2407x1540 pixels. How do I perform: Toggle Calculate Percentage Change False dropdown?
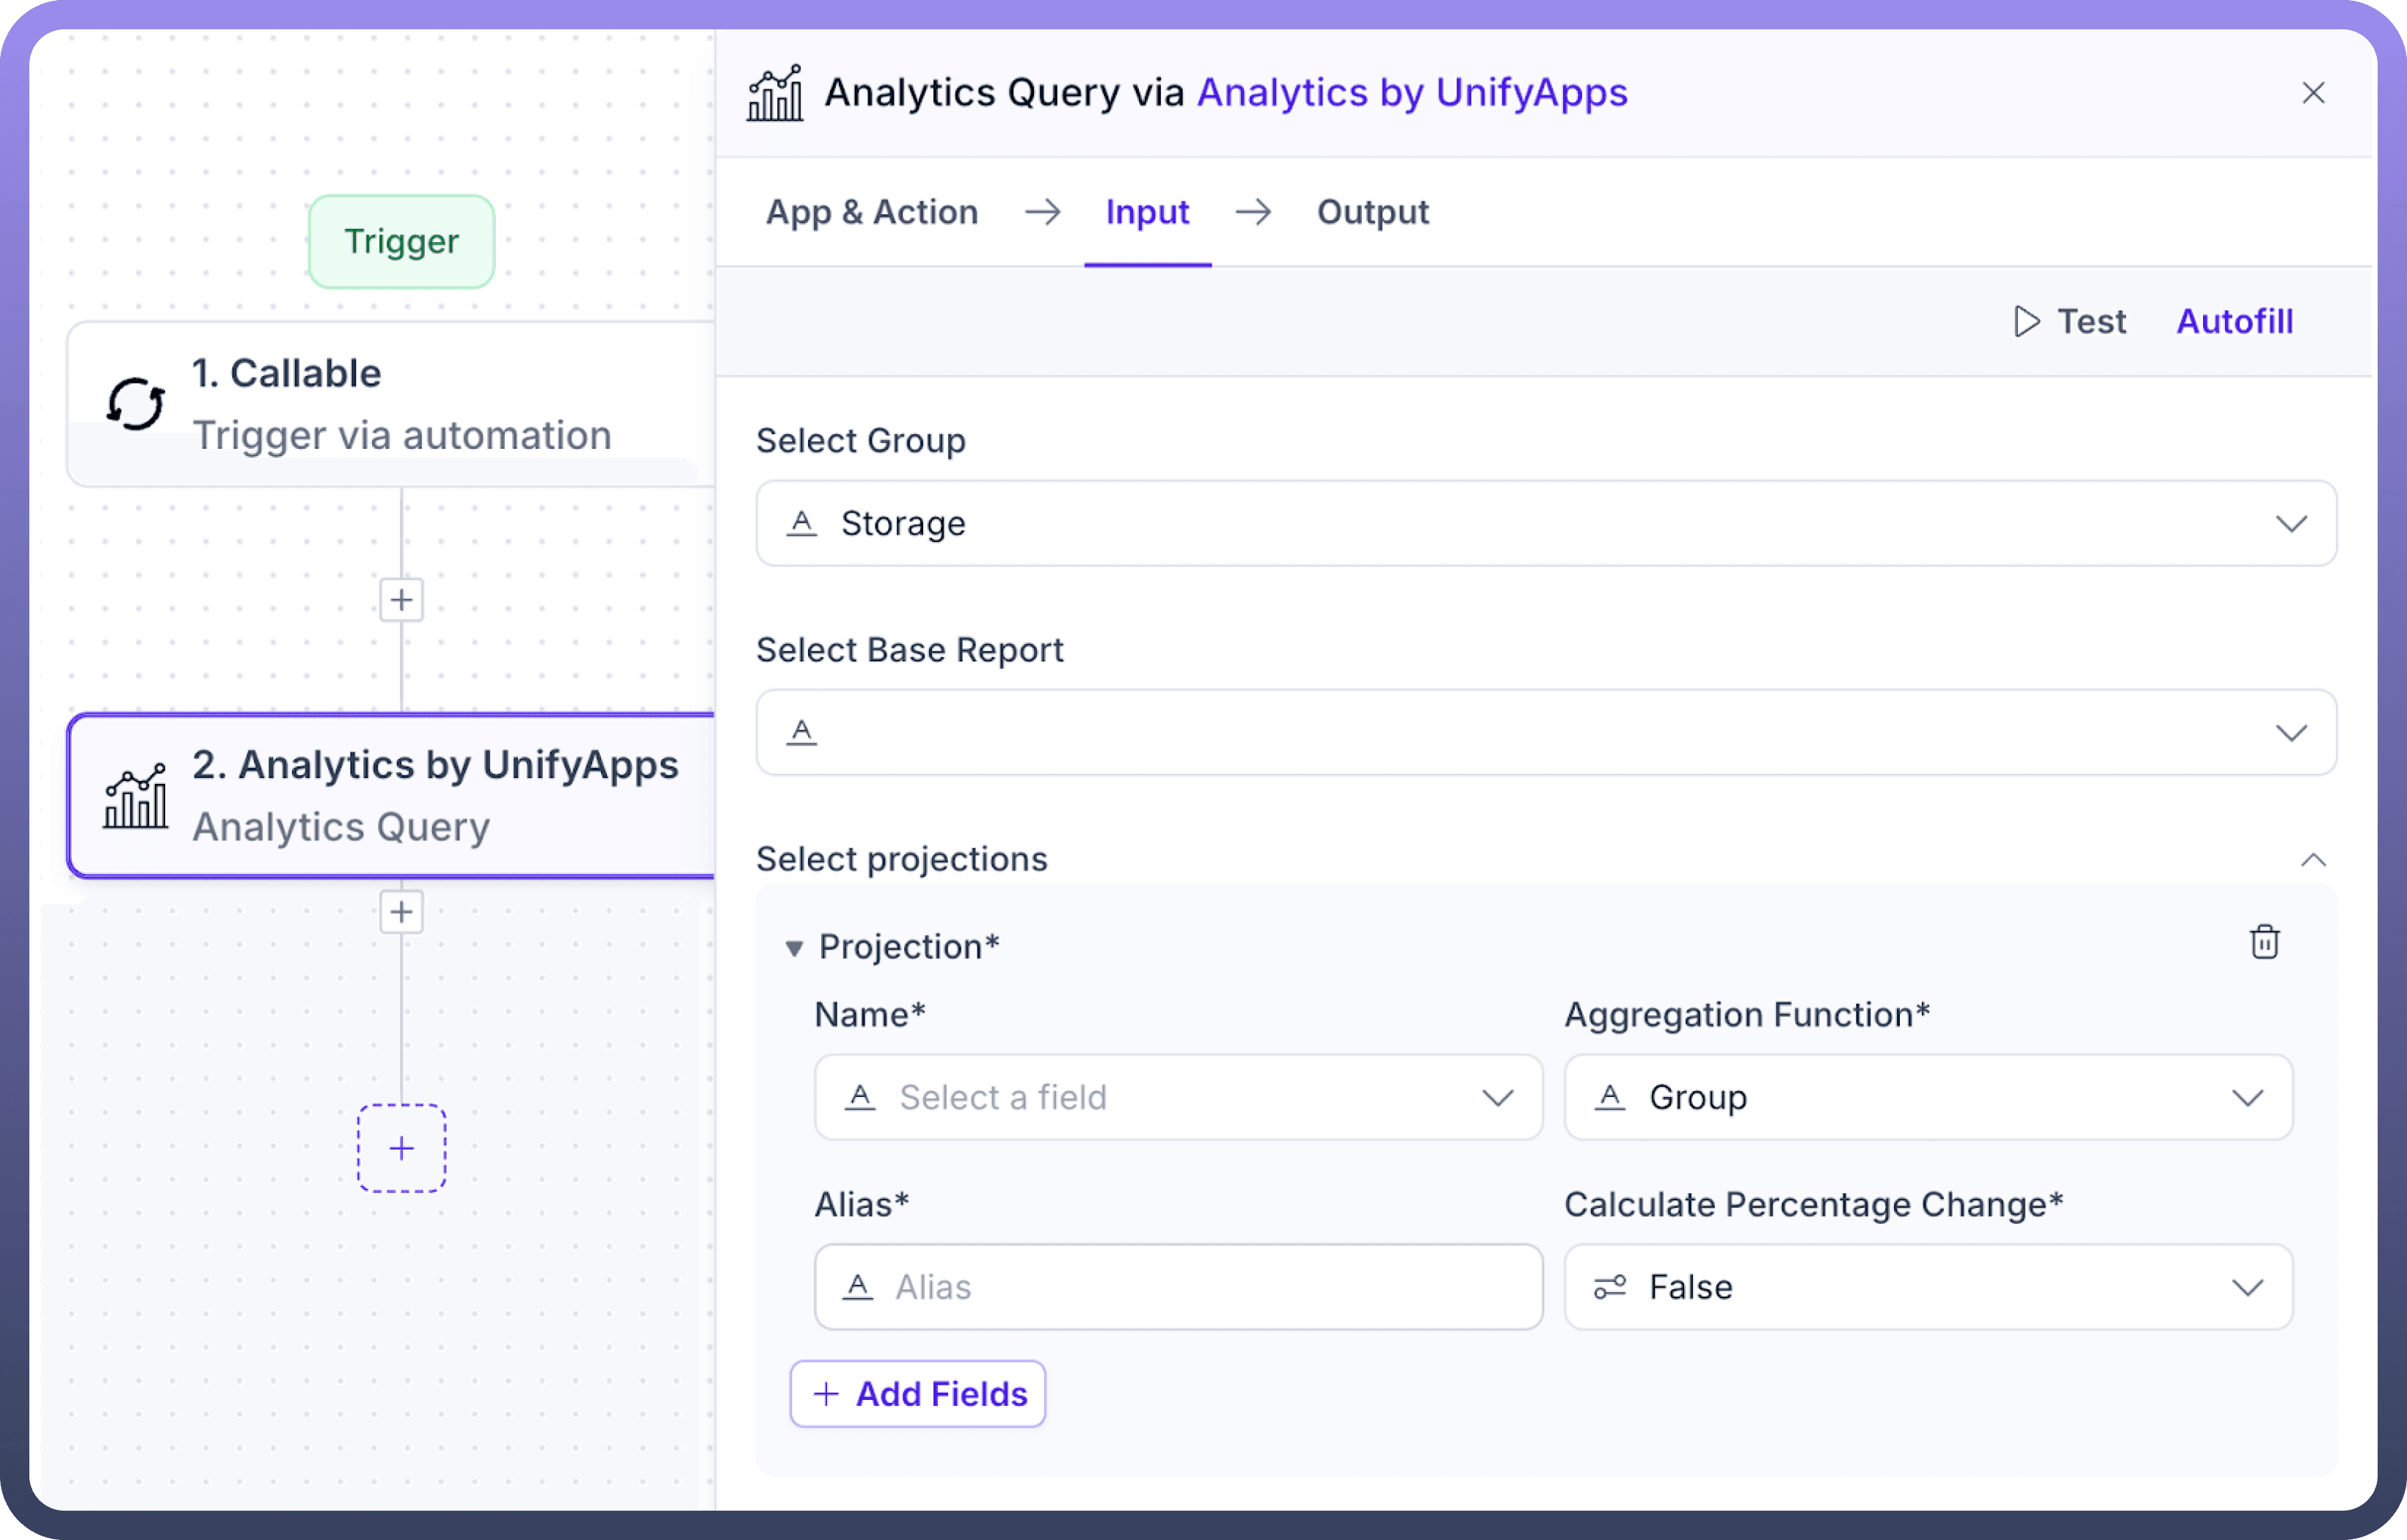tap(1928, 1287)
